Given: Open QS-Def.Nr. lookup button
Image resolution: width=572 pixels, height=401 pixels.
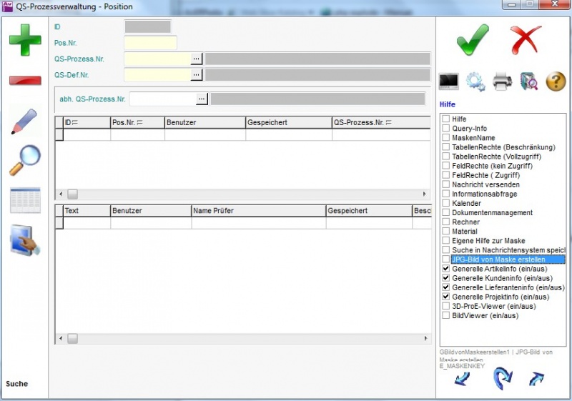Looking at the screenshot, I should point(197,74).
